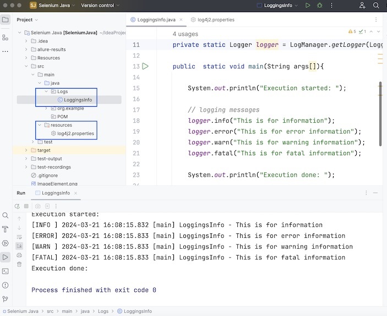
Task: Toggle the Project tool window folder icon
Action: coord(6,20)
